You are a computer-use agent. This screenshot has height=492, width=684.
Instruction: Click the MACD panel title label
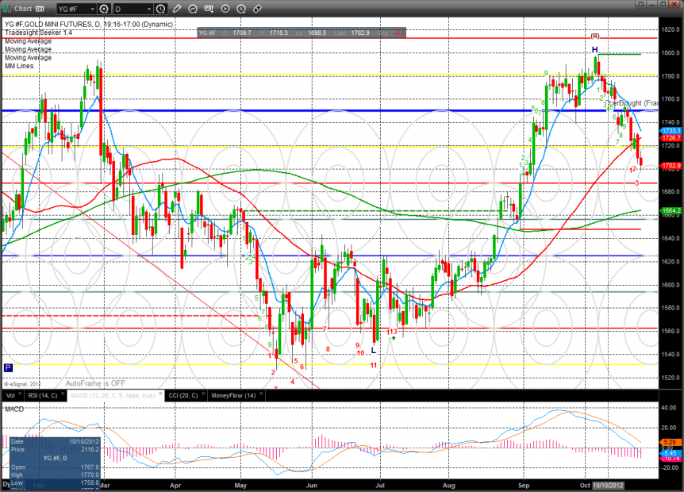click(x=14, y=409)
